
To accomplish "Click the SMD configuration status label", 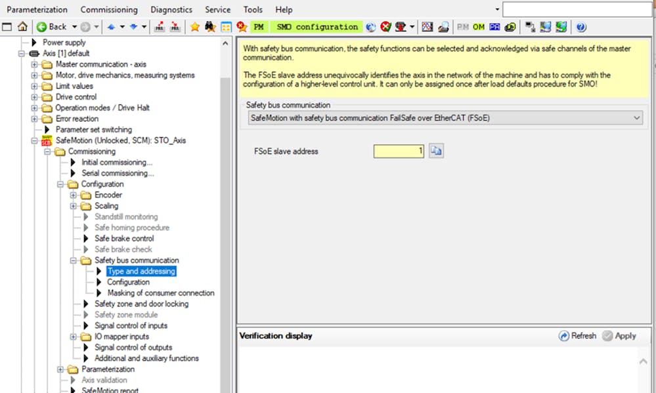I will (317, 27).
